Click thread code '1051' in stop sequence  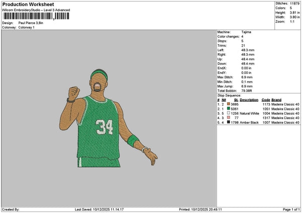click(266, 109)
